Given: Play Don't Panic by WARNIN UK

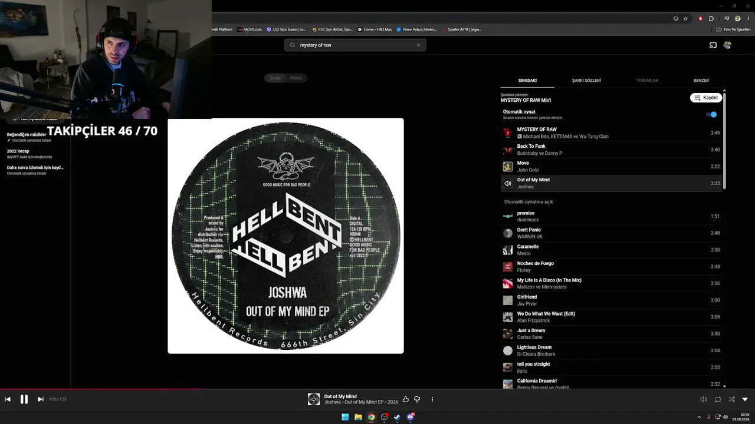Looking at the screenshot, I should 611,233.
